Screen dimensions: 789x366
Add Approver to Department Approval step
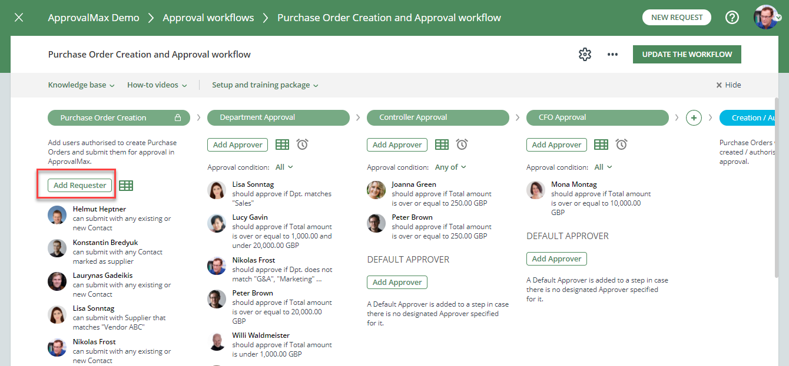[x=237, y=145]
